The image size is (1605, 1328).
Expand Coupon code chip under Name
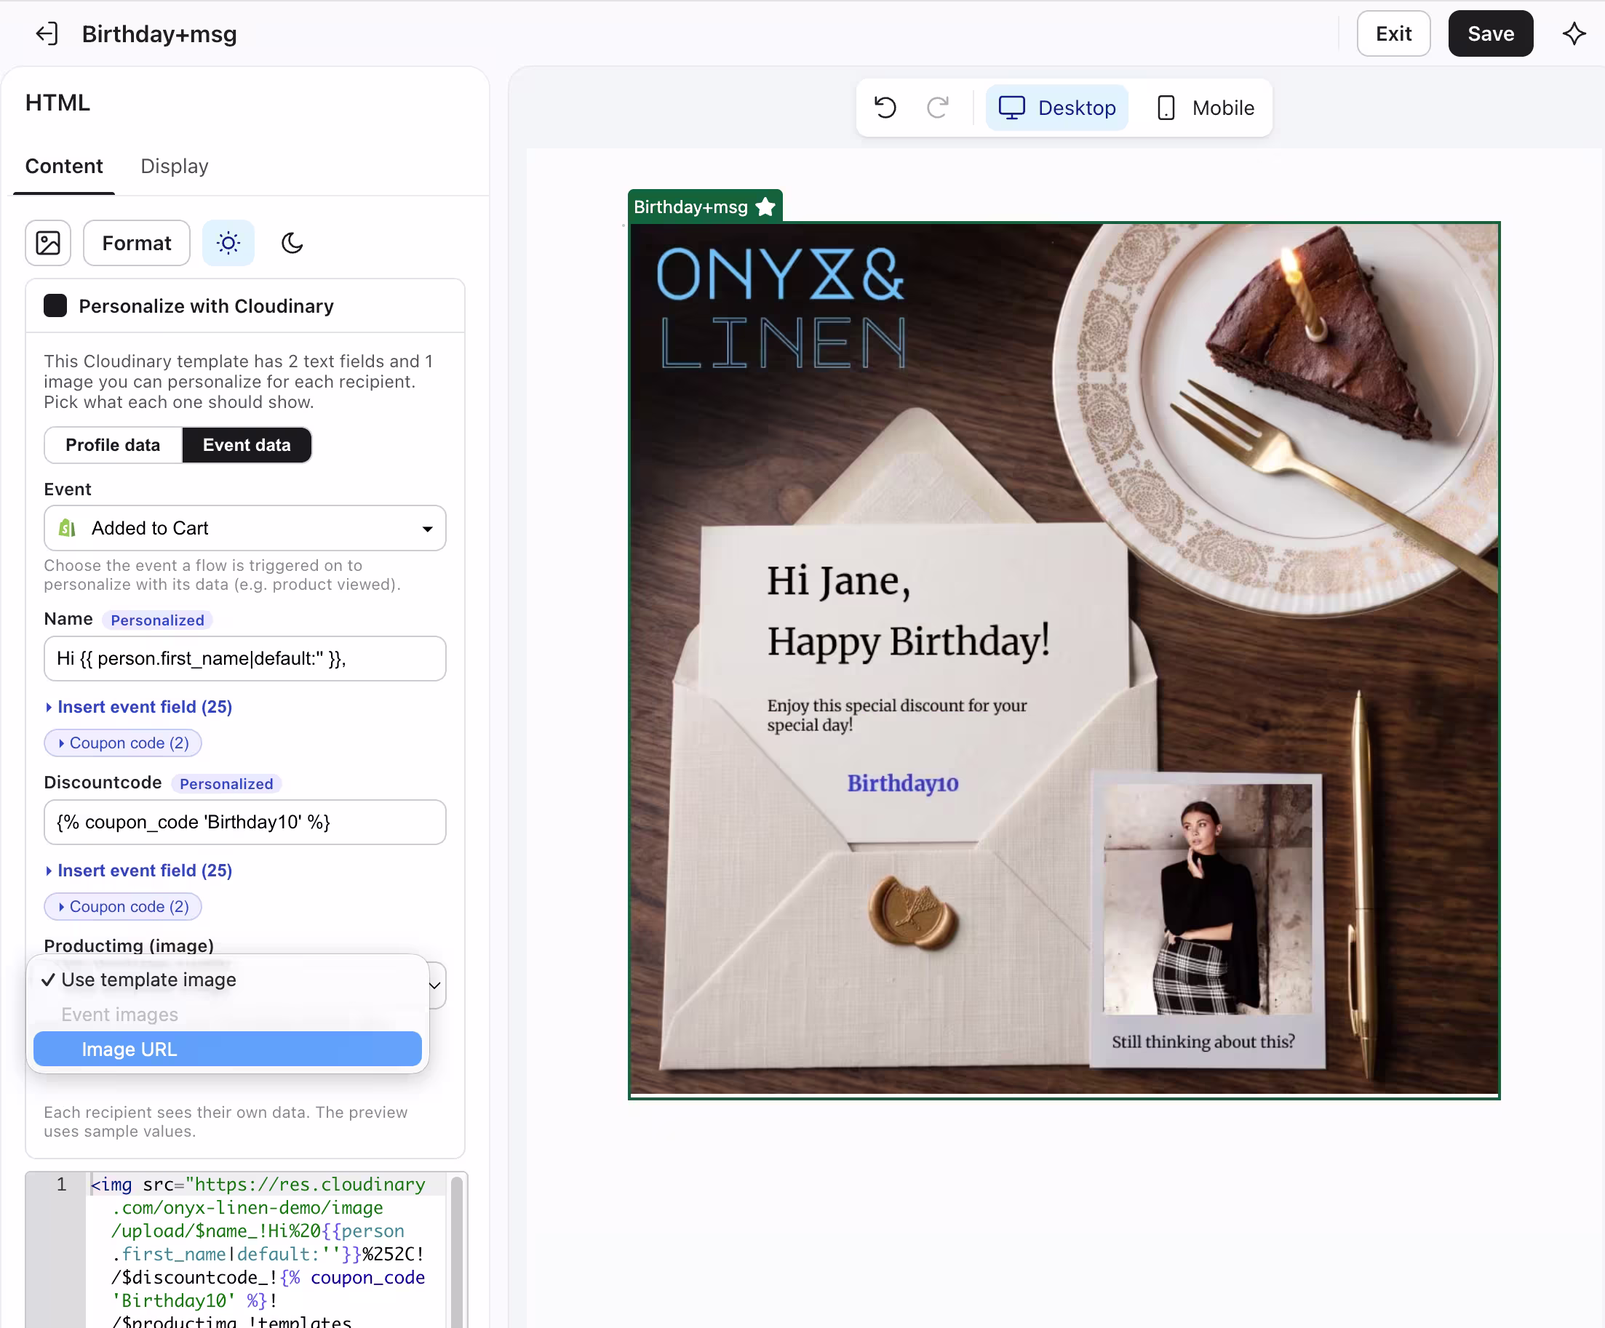point(122,743)
